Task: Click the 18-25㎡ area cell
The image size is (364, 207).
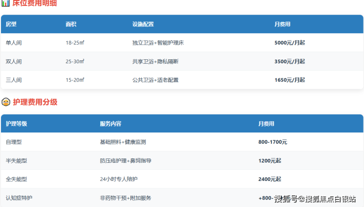Action: (x=75, y=43)
